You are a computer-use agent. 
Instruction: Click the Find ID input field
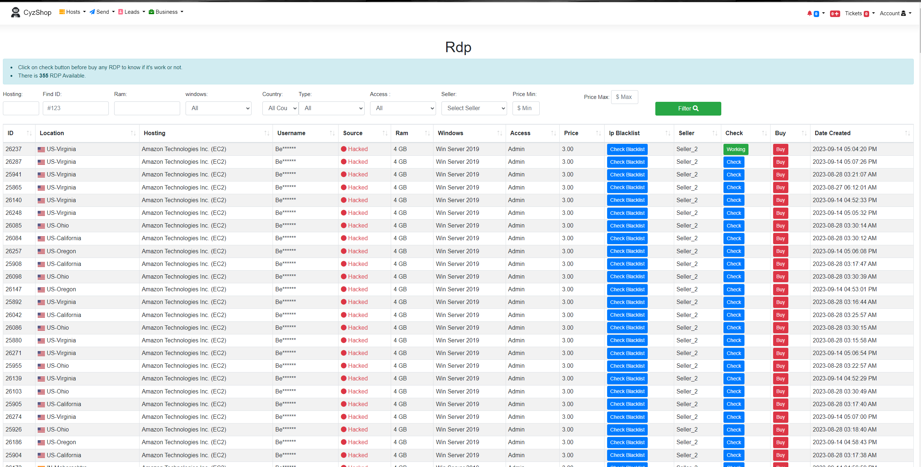(x=75, y=108)
